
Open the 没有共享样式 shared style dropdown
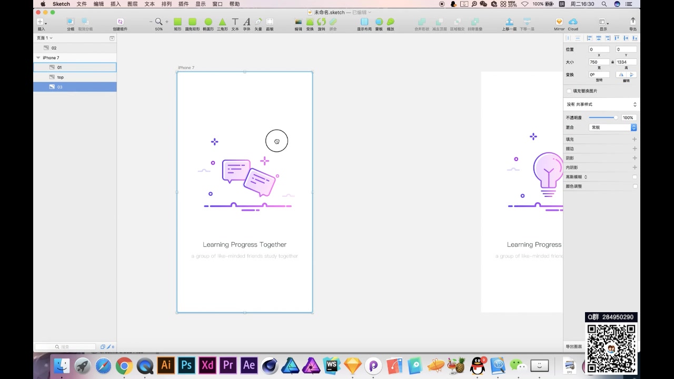(601, 104)
